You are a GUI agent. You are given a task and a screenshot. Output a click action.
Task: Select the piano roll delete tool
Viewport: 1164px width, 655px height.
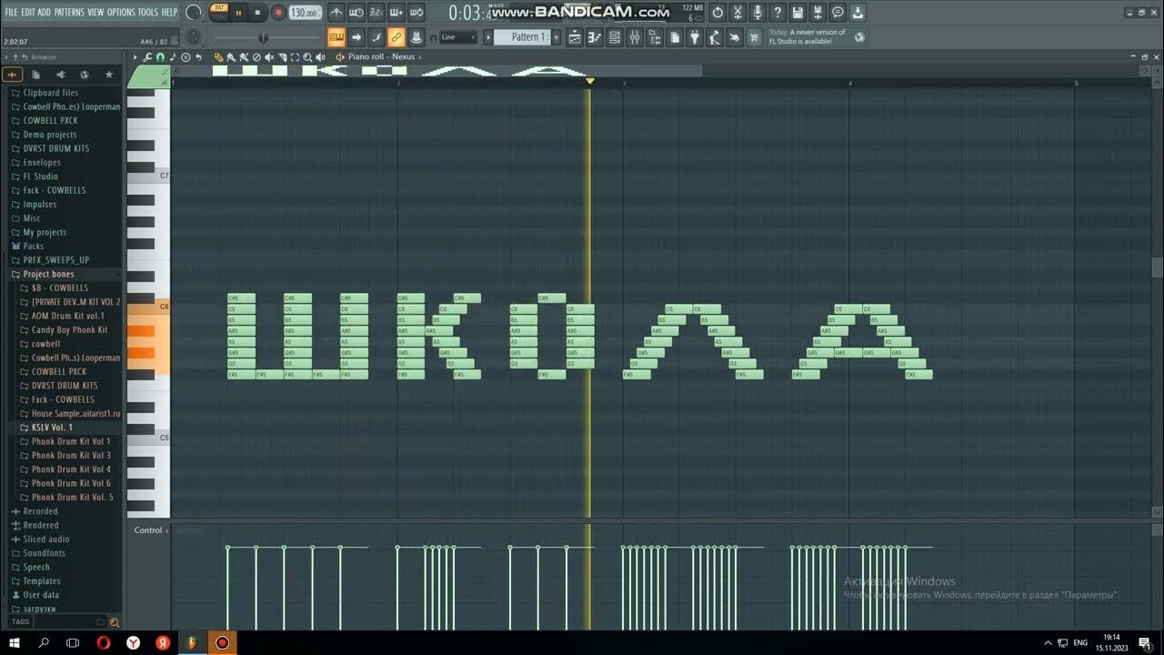point(257,56)
